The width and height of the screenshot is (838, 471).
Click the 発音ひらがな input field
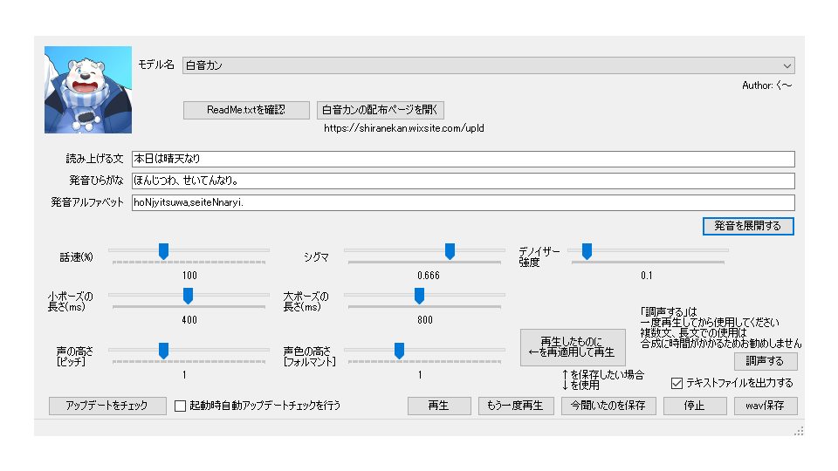pos(463,181)
